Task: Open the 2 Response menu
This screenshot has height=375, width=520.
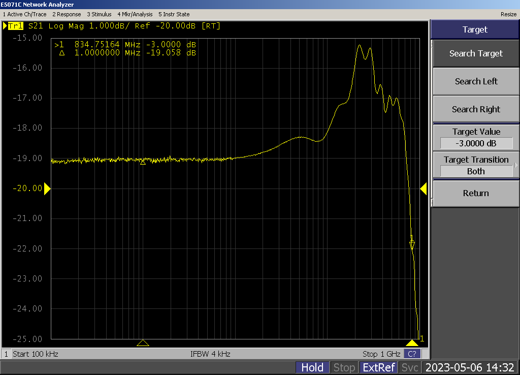Action: (67, 14)
